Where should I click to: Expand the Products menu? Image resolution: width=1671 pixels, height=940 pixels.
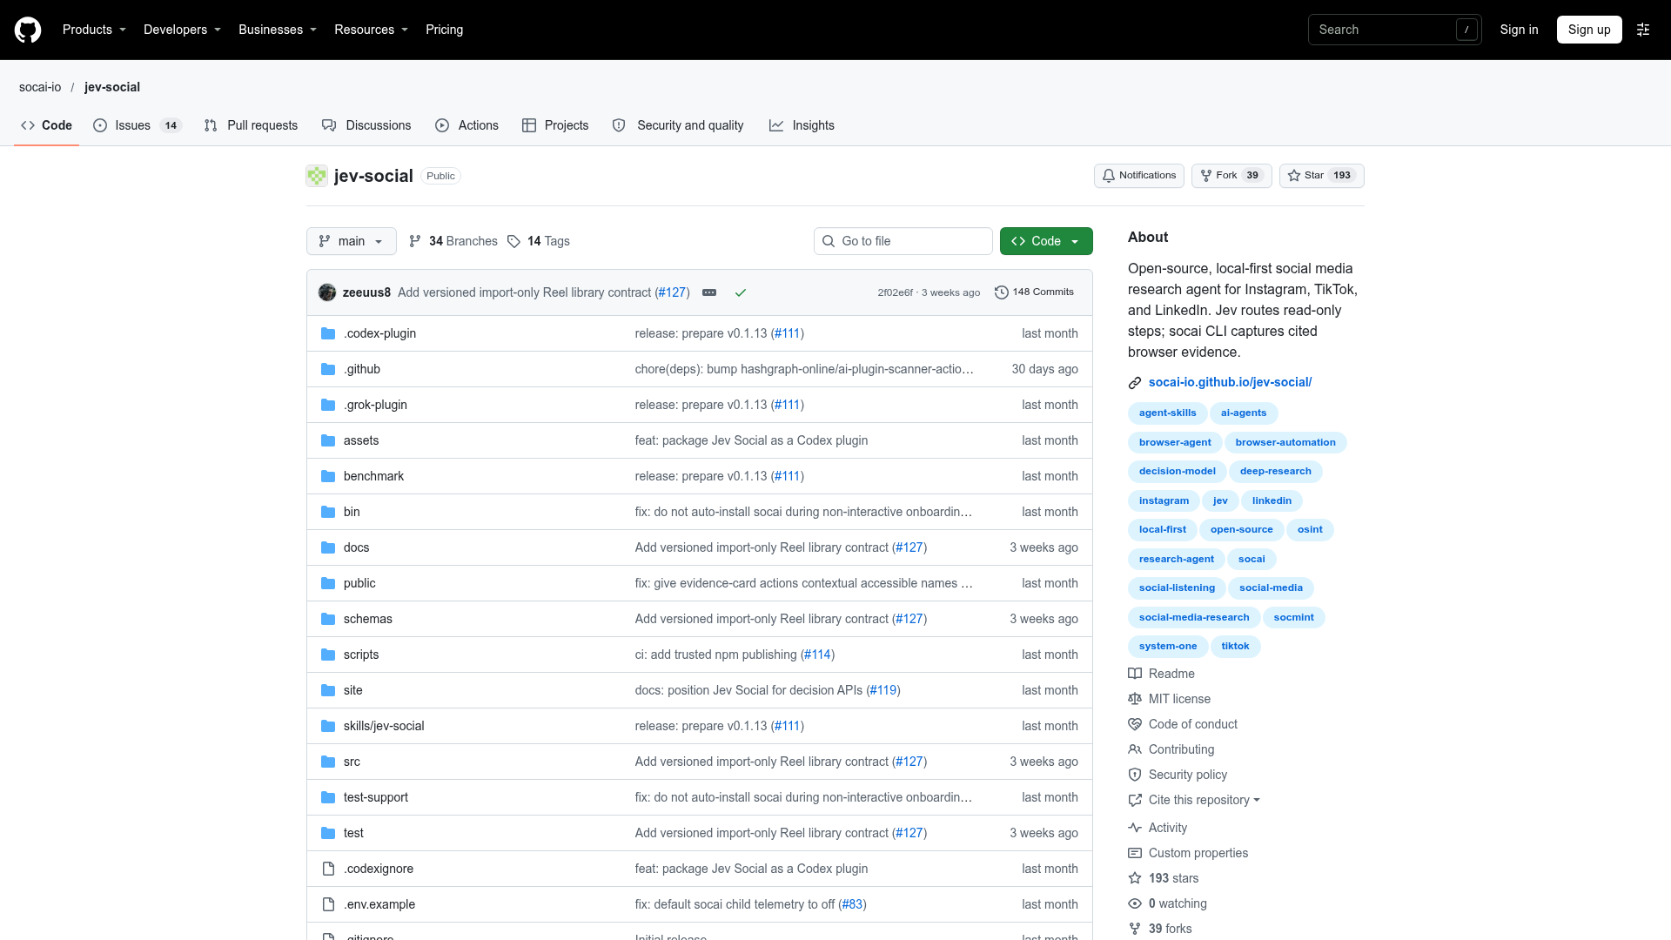[94, 30]
